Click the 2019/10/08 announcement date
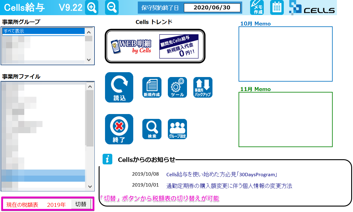 145,174
